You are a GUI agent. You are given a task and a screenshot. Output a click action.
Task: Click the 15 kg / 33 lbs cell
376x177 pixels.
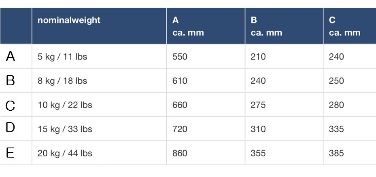65,129
